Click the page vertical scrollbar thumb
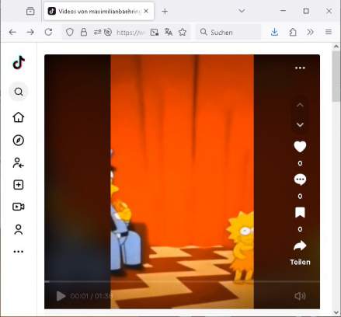Screen dimensions: 341x317 (336, 76)
